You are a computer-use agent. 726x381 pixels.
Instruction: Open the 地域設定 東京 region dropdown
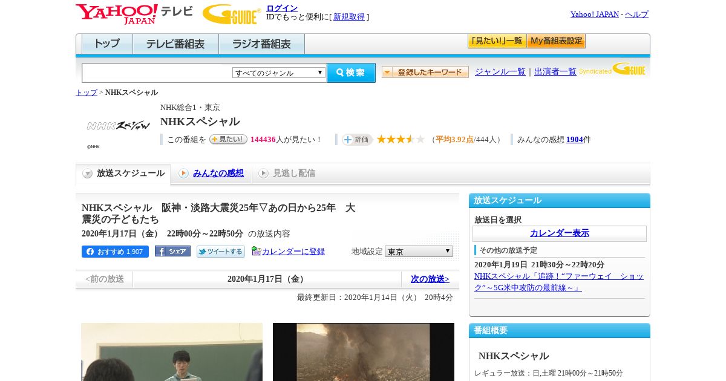[x=419, y=251]
